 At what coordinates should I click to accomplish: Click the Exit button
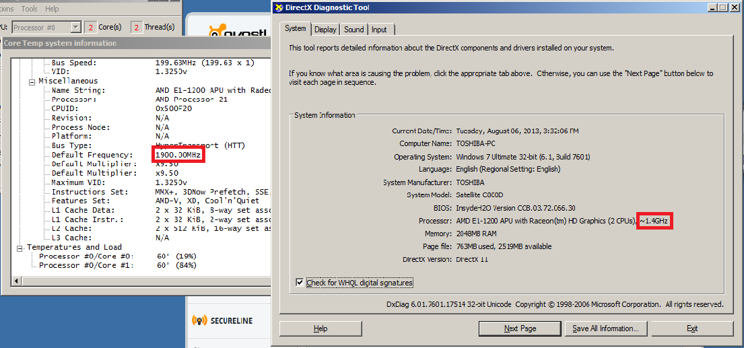click(x=691, y=328)
